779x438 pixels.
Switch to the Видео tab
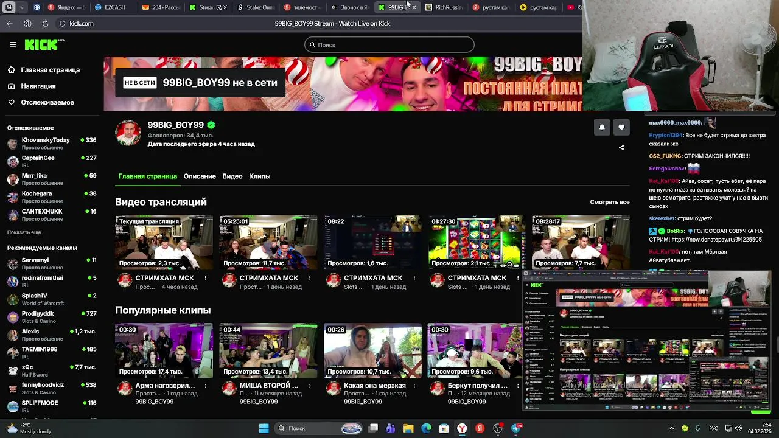coord(232,176)
